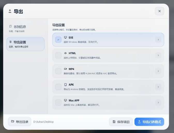This screenshot has width=174, height=133.
Task: Click the Mac APP description about Mac 上离线阅读
Action: 81,105
